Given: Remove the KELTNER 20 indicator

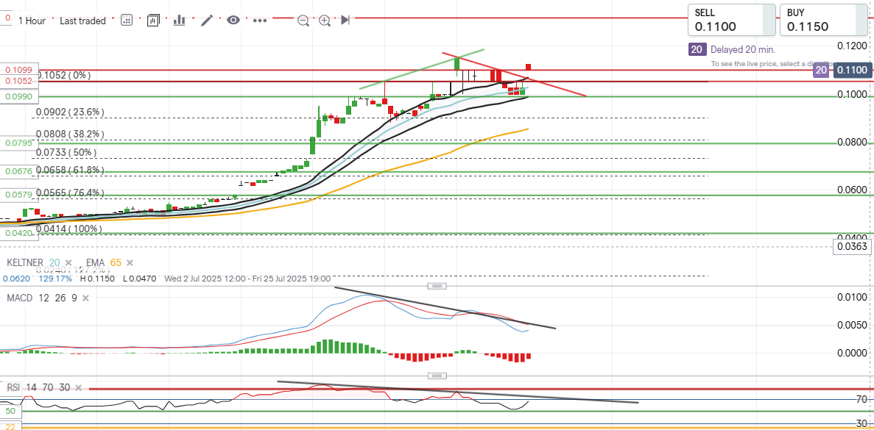Looking at the screenshot, I should tap(68, 262).
